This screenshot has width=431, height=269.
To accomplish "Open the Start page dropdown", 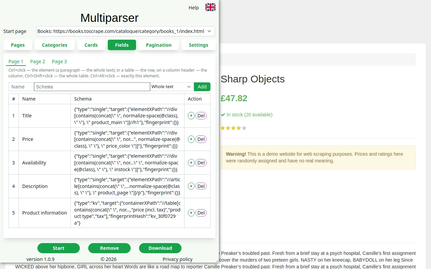I will point(125,31).
